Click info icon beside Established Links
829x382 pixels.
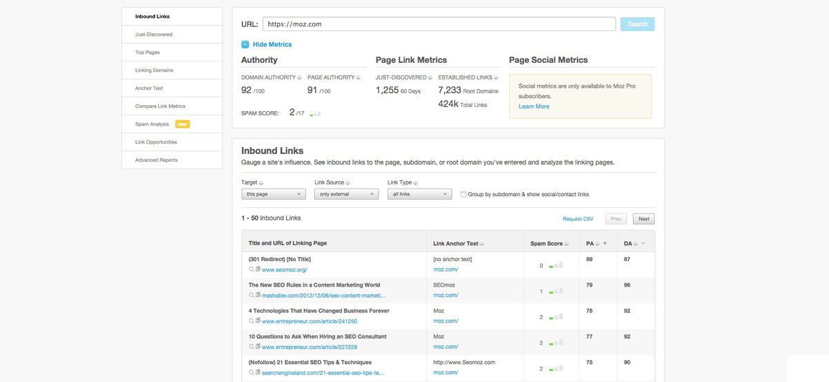tap(497, 77)
